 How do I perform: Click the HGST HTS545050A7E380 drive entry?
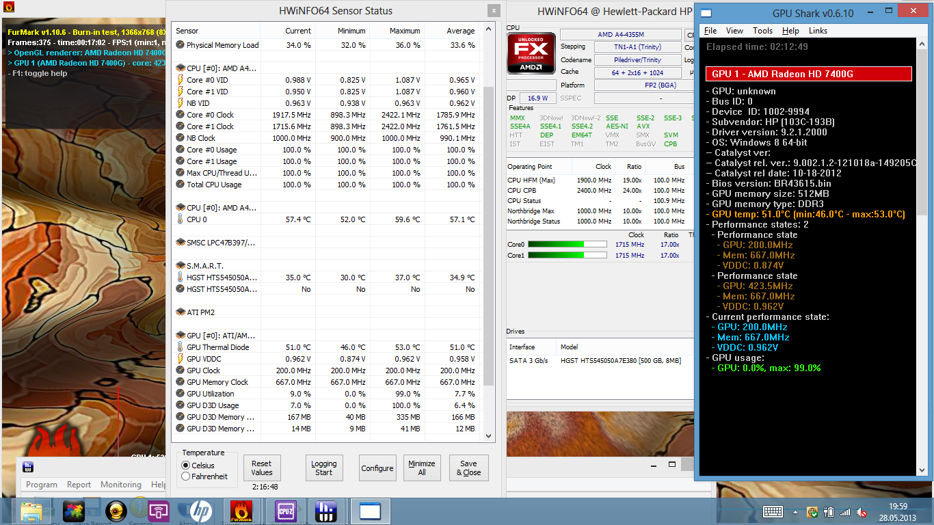pyautogui.click(x=621, y=360)
